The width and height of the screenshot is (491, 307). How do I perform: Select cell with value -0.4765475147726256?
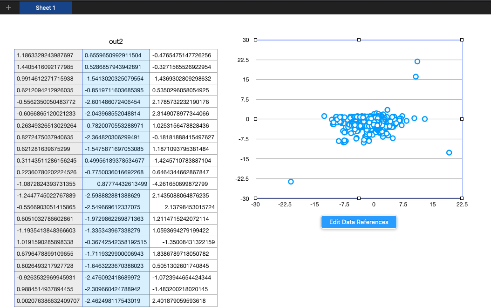[x=184, y=55]
